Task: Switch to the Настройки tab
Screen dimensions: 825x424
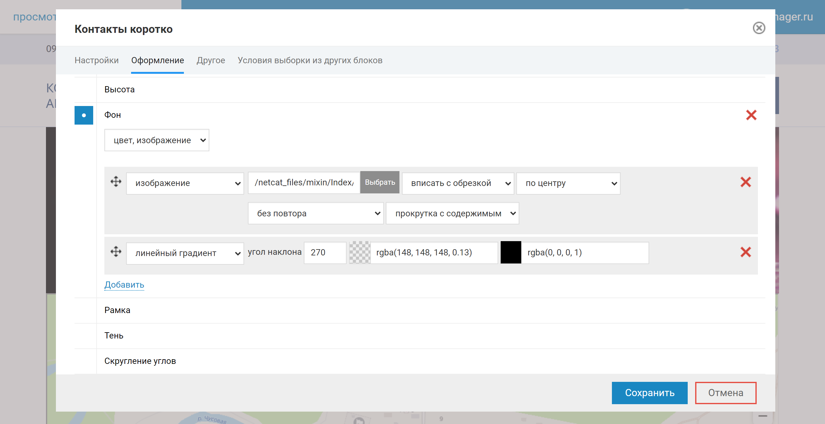Action: click(x=96, y=60)
